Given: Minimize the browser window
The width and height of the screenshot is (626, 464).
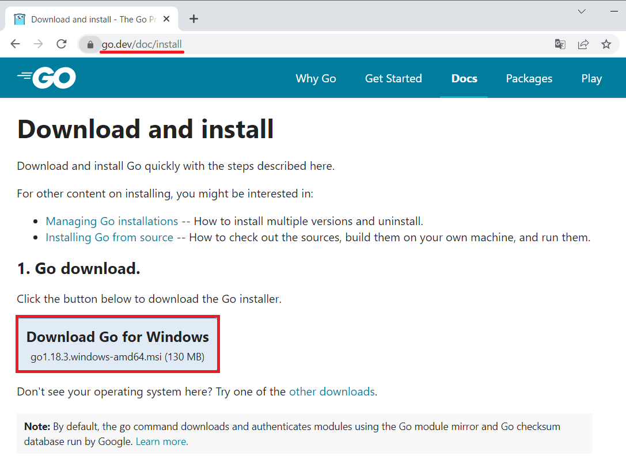Looking at the screenshot, I should coord(614,12).
